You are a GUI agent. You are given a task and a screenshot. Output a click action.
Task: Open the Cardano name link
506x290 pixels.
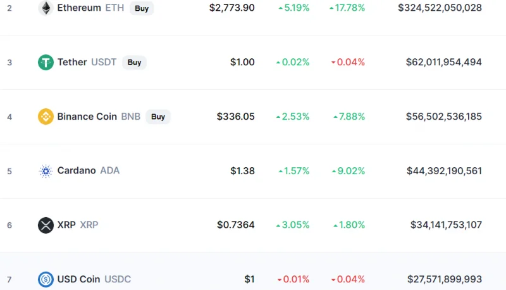pyautogui.click(x=77, y=170)
